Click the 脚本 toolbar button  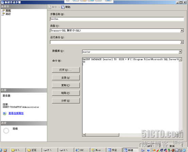[53, 7]
